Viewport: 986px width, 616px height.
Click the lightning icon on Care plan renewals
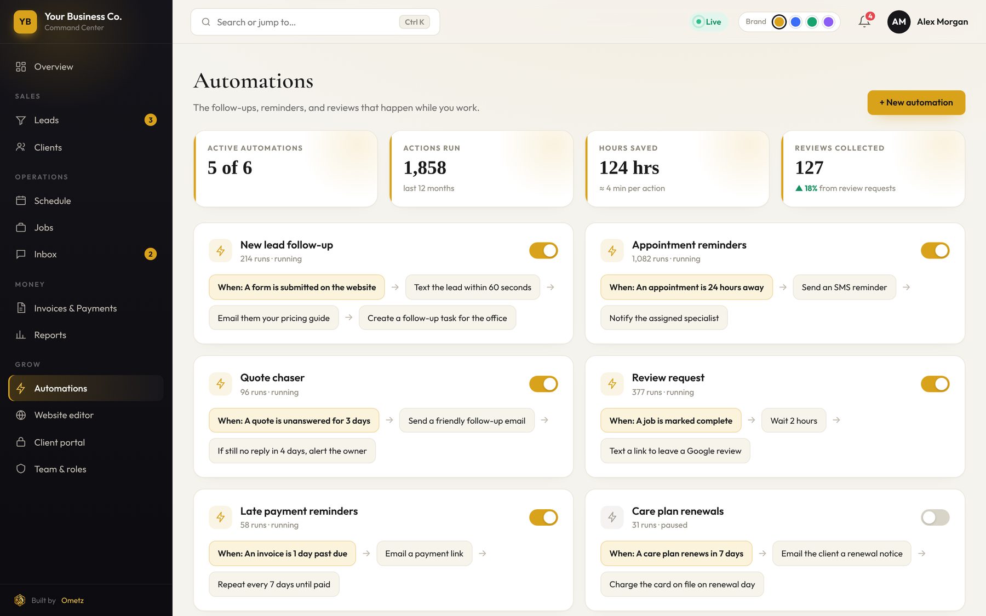pos(612,517)
